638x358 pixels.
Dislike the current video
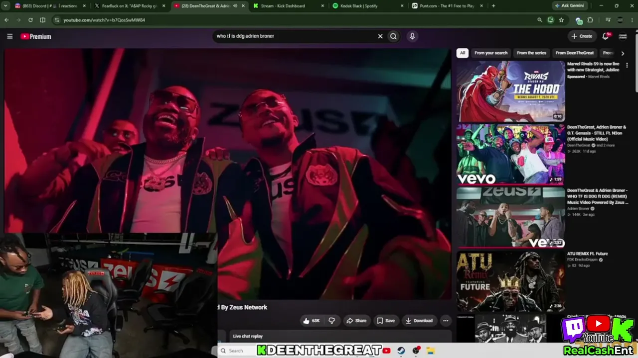point(331,321)
